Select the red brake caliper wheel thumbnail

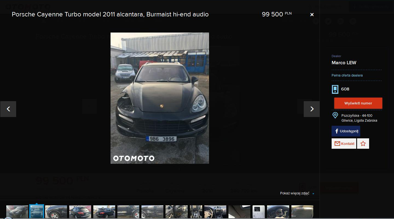click(x=56, y=212)
